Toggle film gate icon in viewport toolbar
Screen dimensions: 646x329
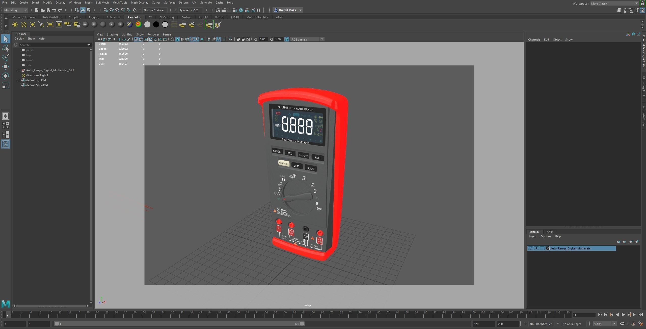point(141,39)
